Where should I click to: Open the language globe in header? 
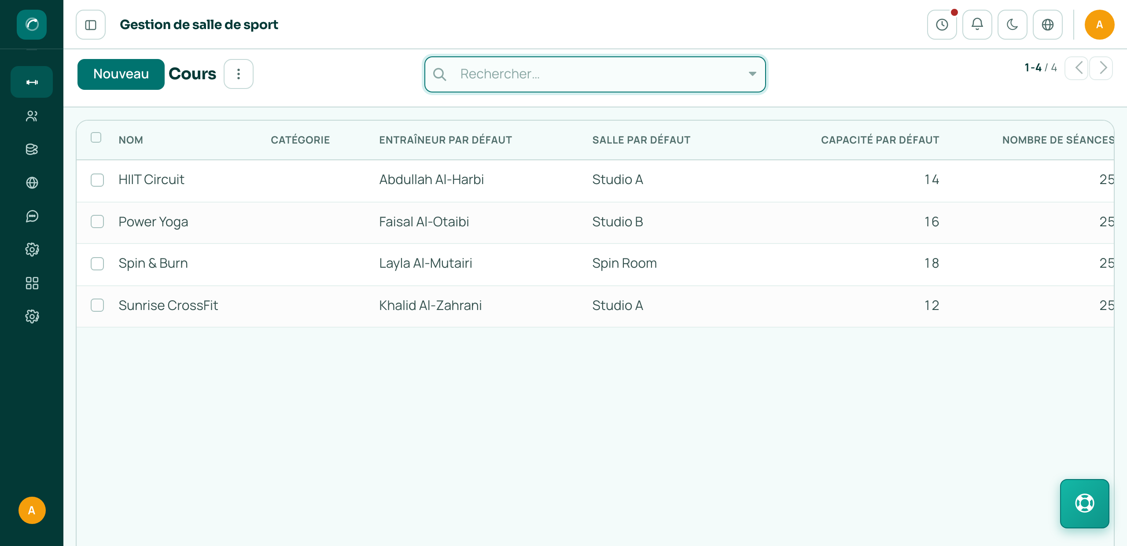(x=1047, y=25)
